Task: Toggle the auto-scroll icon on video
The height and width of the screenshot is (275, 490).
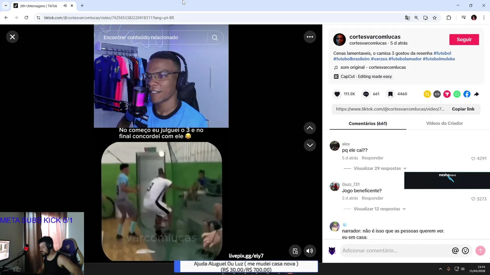Action: (x=295, y=251)
